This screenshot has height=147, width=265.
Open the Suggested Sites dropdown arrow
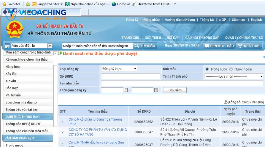point(61,4)
